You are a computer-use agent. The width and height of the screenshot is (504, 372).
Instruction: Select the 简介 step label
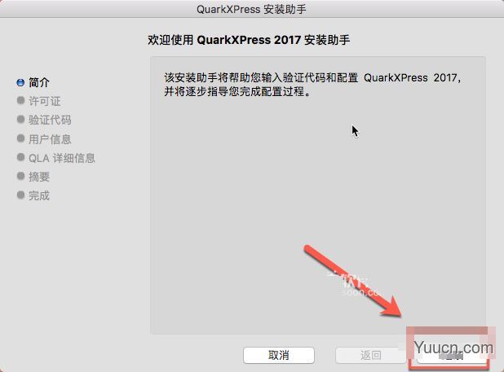39,82
